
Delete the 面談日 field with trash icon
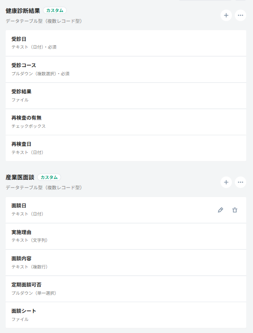[235, 210]
